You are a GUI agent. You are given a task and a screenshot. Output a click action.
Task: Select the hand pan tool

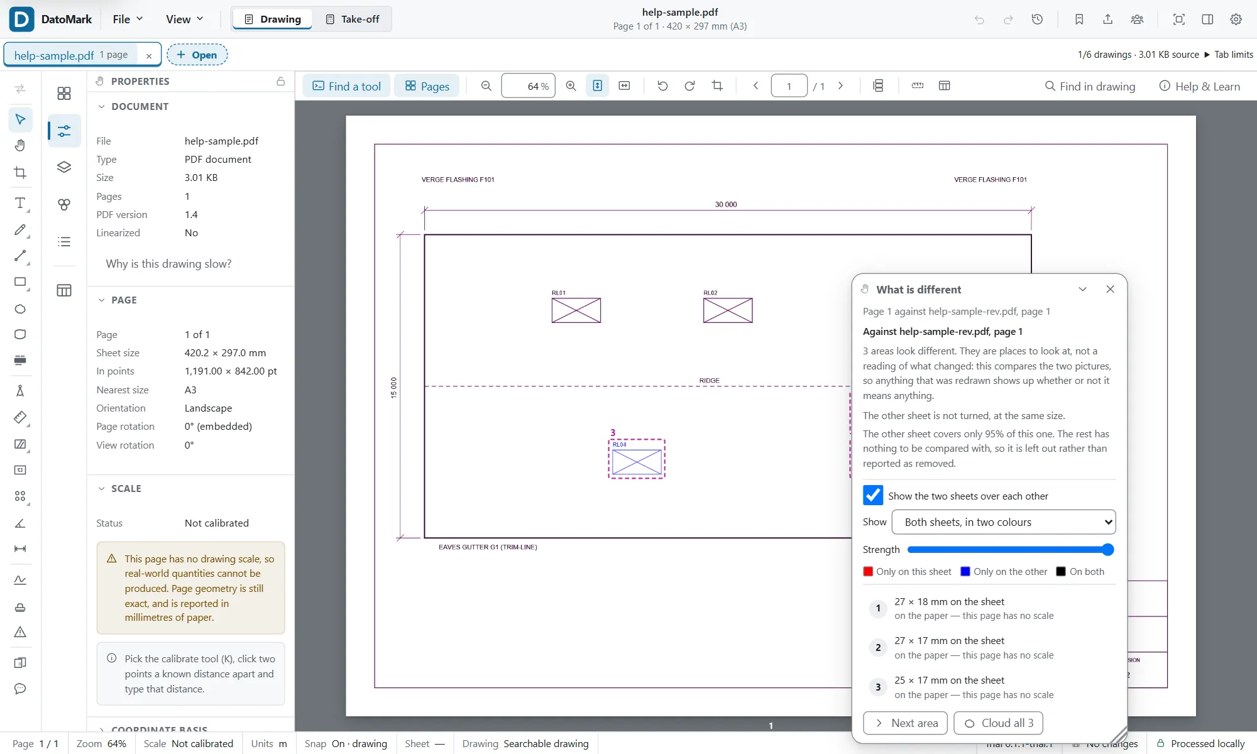[x=20, y=146]
